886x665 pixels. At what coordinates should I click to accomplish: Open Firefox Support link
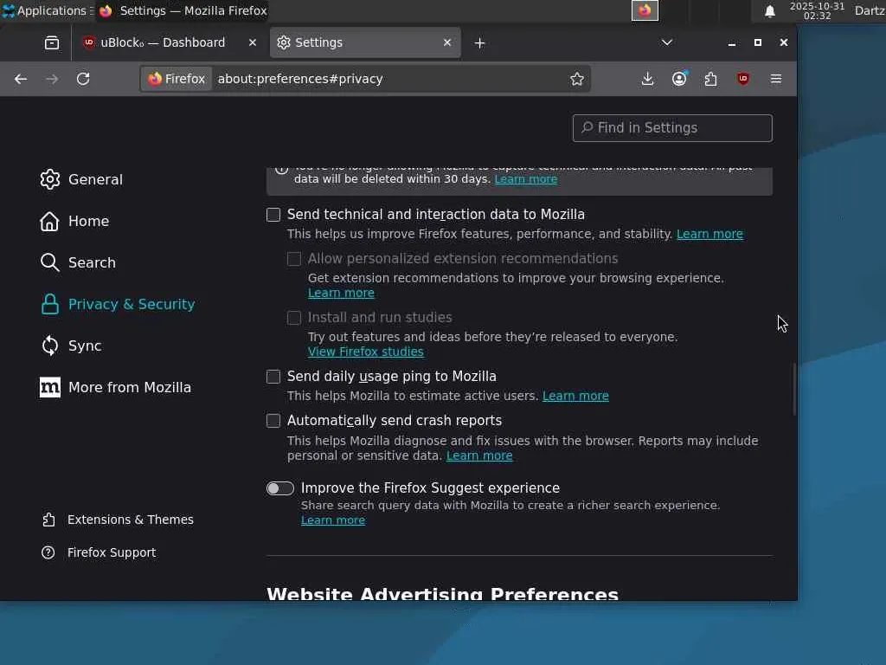(x=112, y=552)
